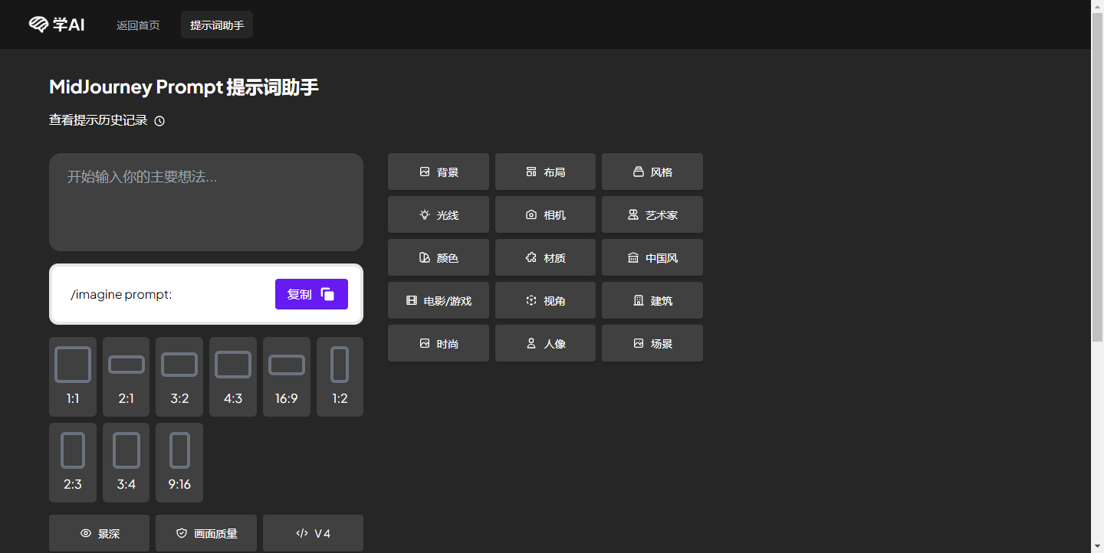Select the 1:1 aspect ratio tile
Image resolution: width=1104 pixels, height=553 pixels.
click(x=73, y=377)
